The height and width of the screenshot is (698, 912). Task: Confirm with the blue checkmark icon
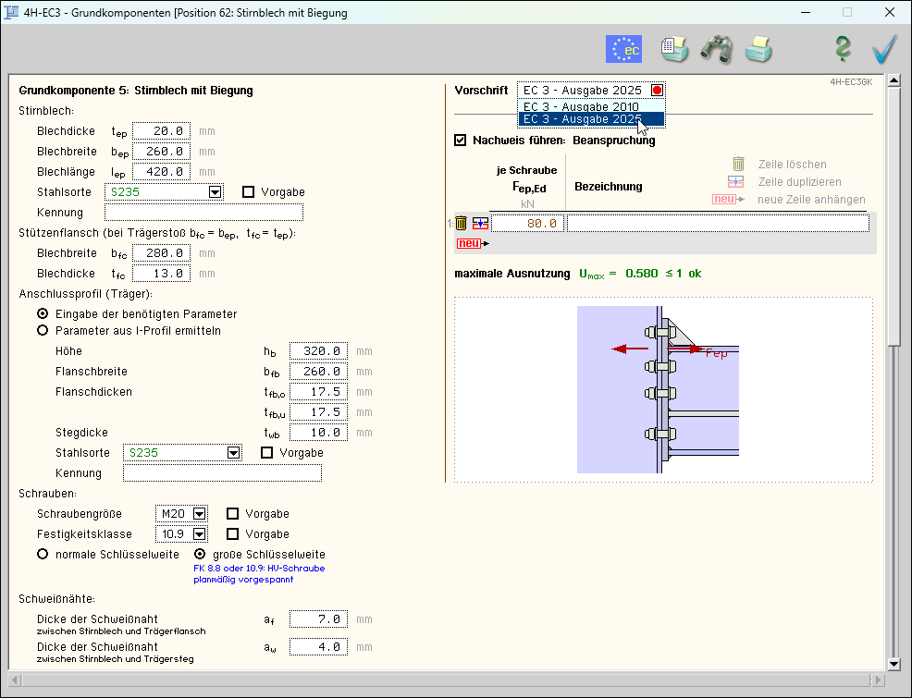[x=885, y=49]
